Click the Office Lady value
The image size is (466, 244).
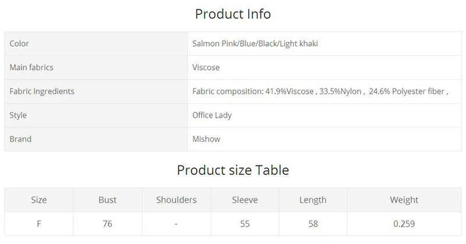(x=212, y=115)
